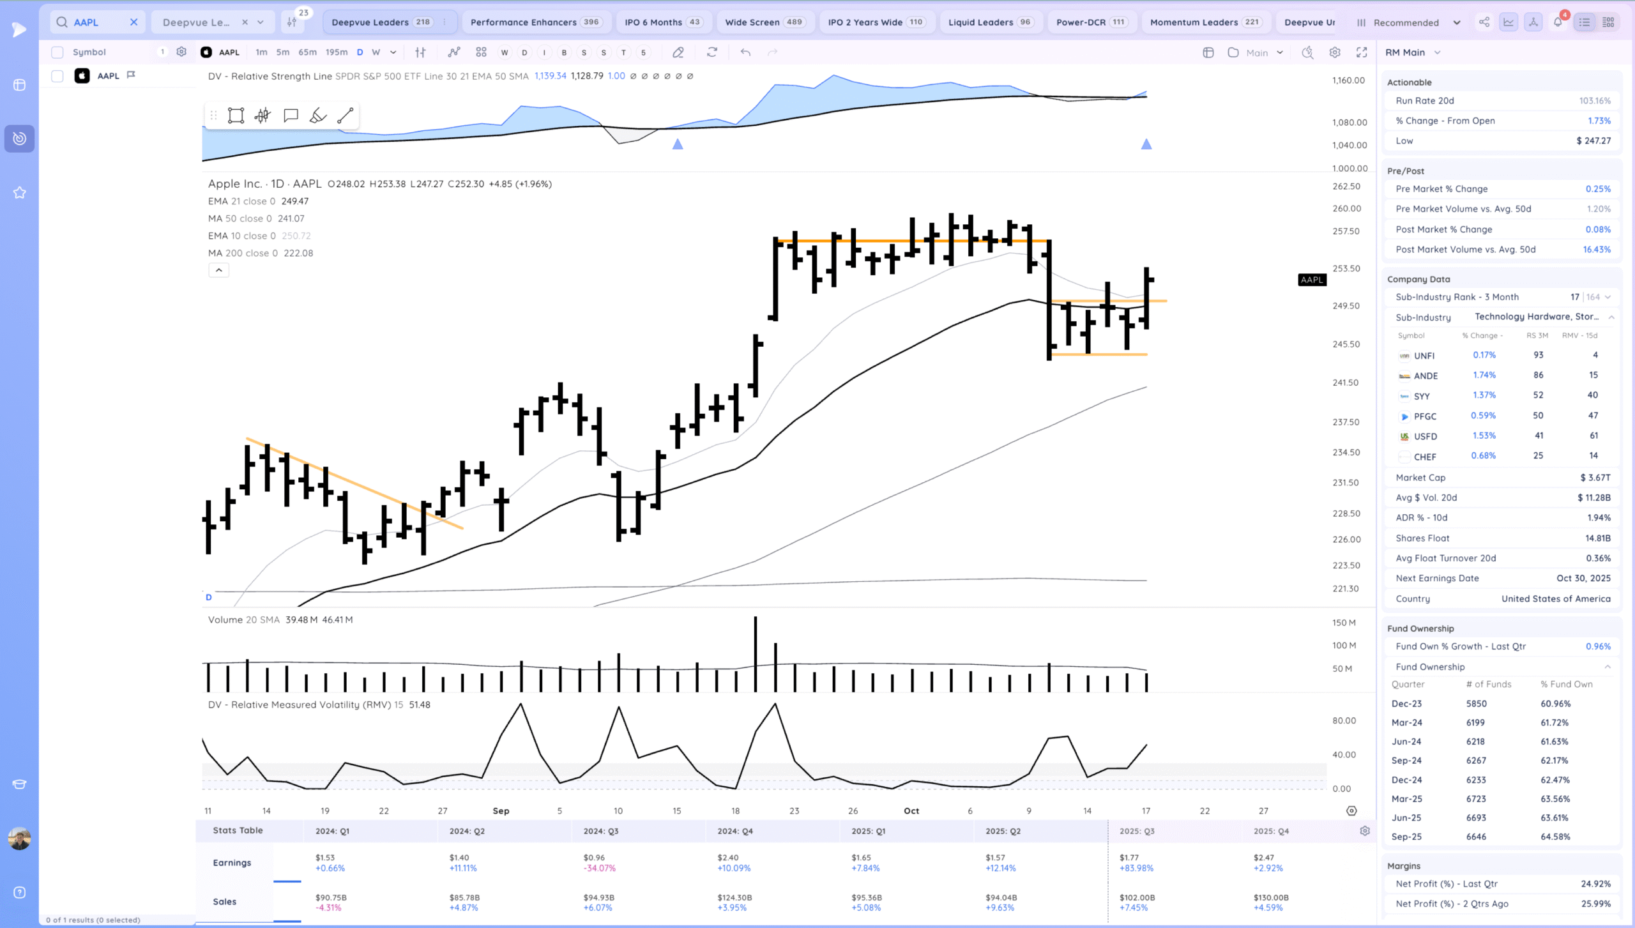Click the share icon in header
The height and width of the screenshot is (928, 1635).
pyautogui.click(x=1484, y=22)
